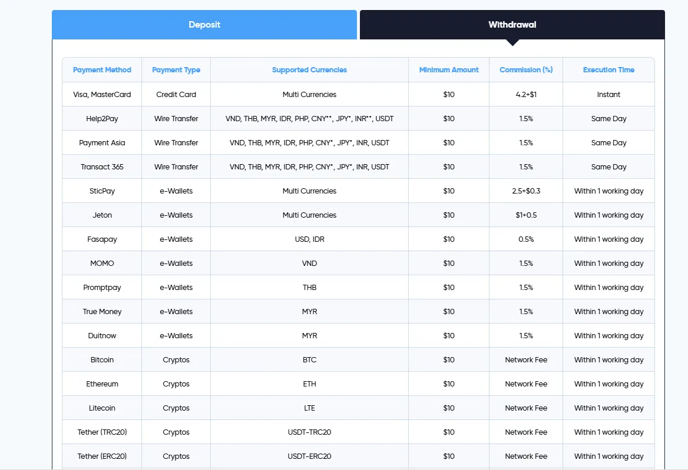Select the LTE currency cell

309,408
